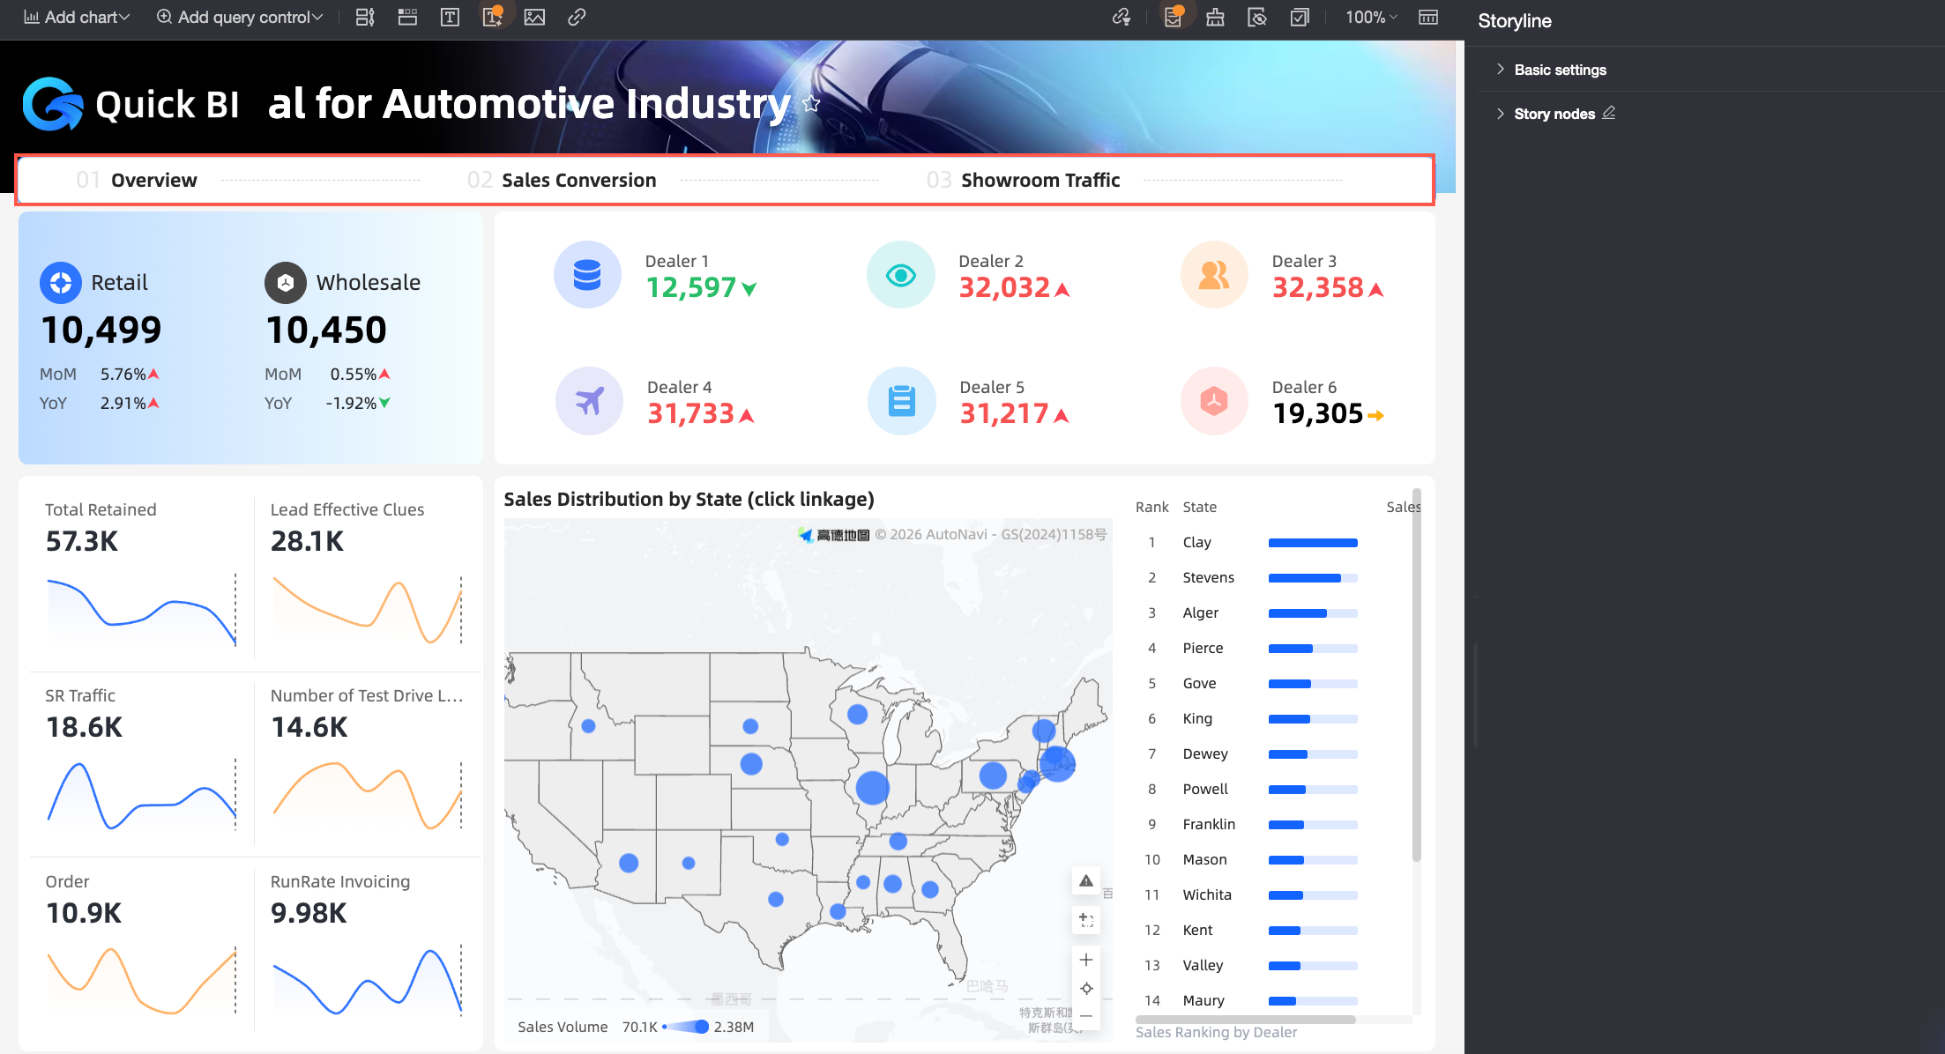Toggle the map box-select tool
1945x1054 pixels.
pyautogui.click(x=1086, y=920)
